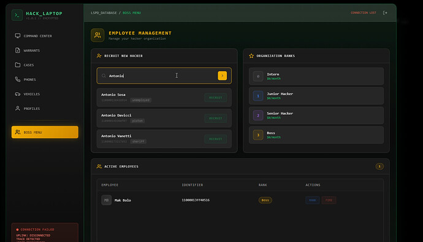Click the IDENTIFIER column header

[192, 185]
